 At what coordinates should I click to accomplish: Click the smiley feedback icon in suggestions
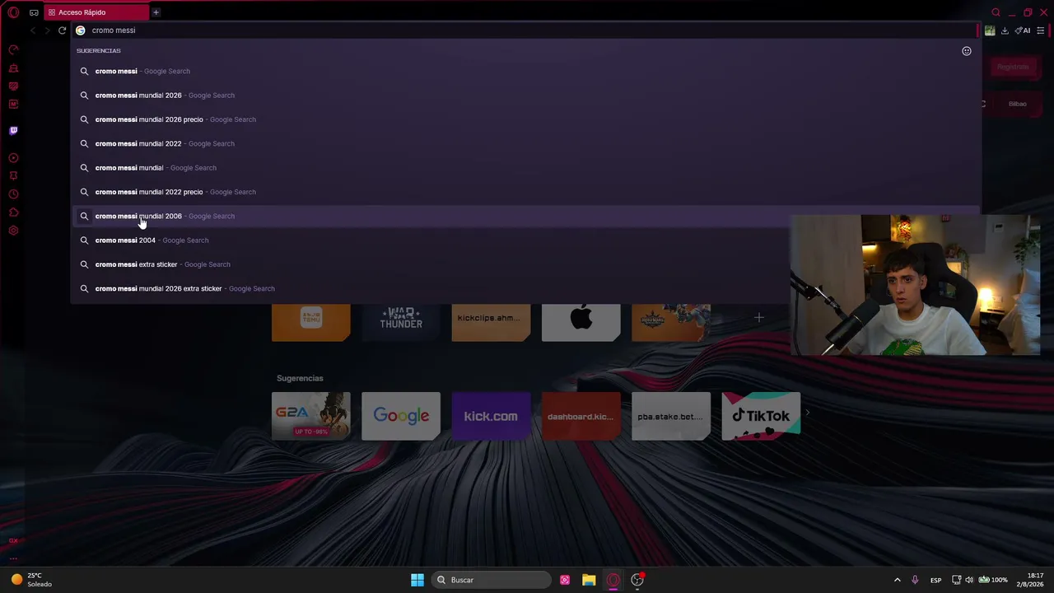pos(967,51)
